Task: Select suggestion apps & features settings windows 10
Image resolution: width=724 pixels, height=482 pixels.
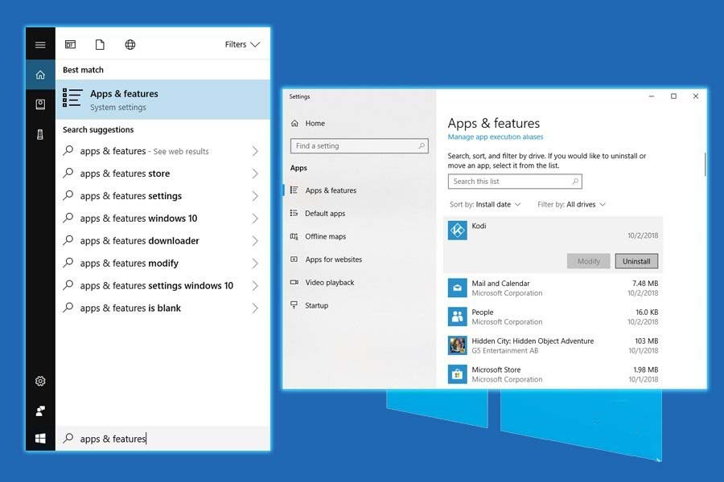Action: coord(163,285)
